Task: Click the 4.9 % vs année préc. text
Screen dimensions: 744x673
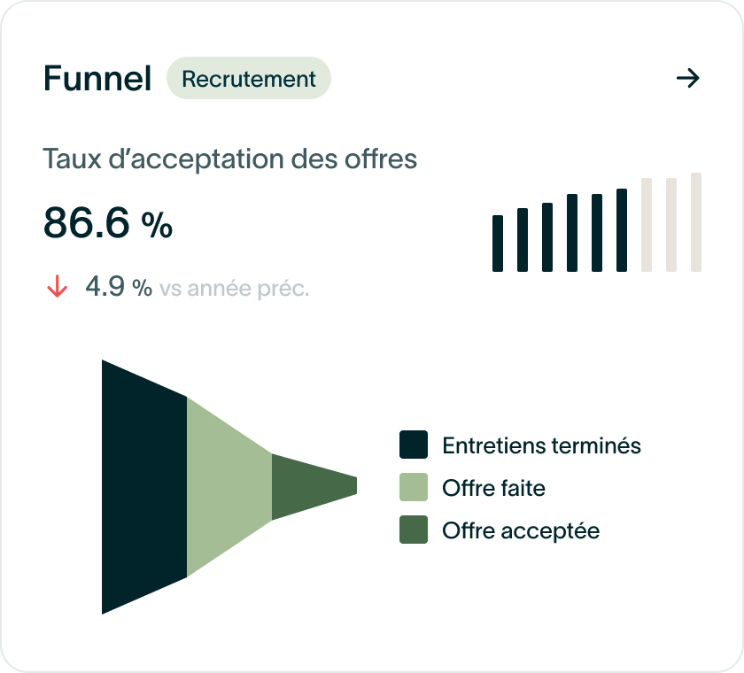Action: [x=197, y=288]
